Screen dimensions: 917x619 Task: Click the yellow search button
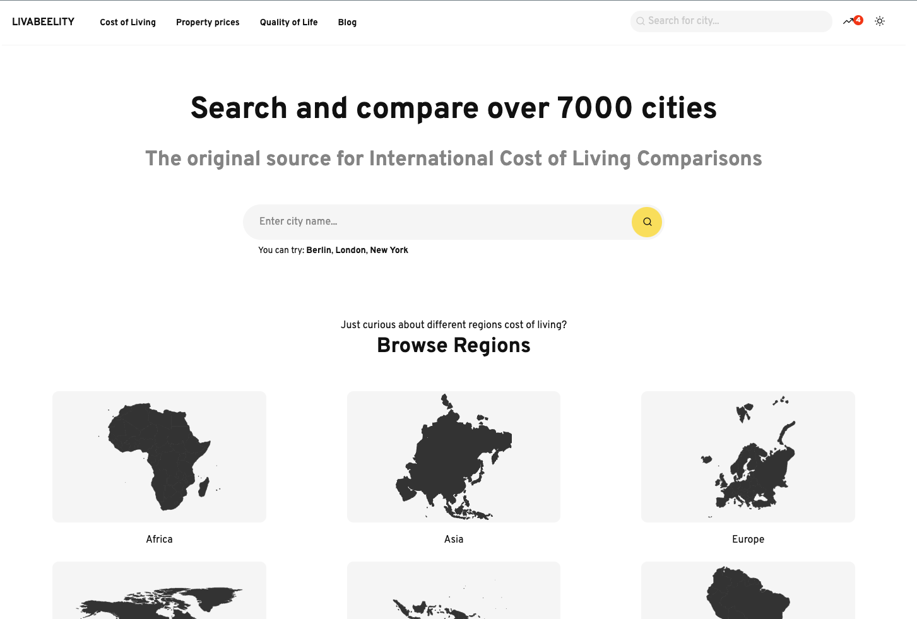647,222
